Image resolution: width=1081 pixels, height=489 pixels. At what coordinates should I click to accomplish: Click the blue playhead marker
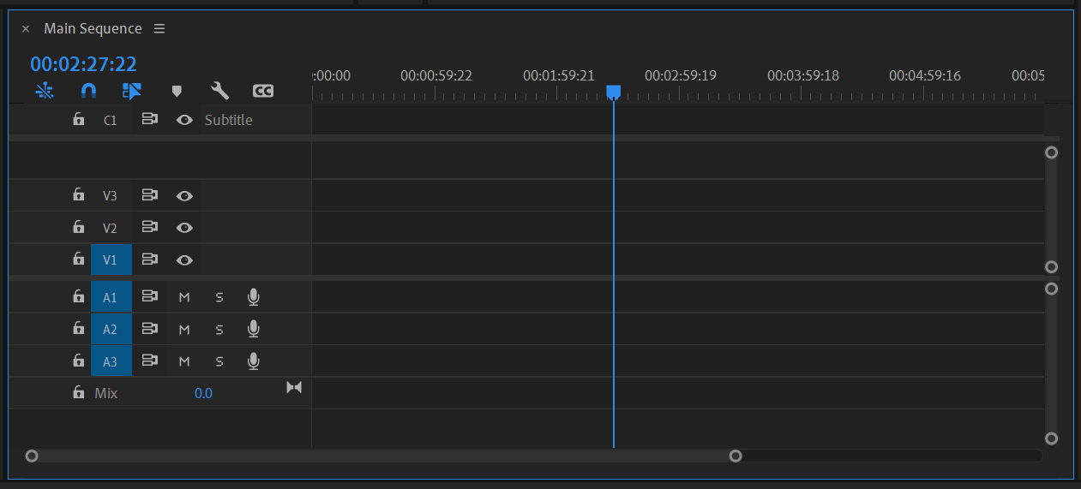click(613, 91)
